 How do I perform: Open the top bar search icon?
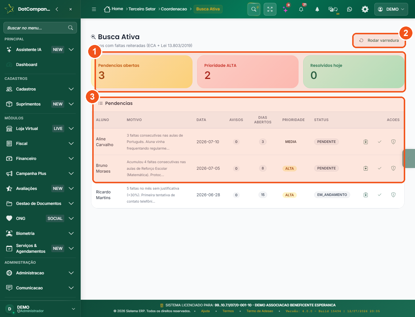(x=254, y=9)
